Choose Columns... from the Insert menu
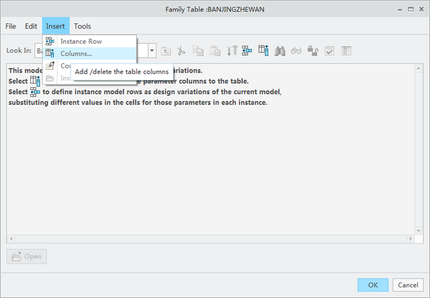The height and width of the screenshot is (298, 430). point(89,54)
